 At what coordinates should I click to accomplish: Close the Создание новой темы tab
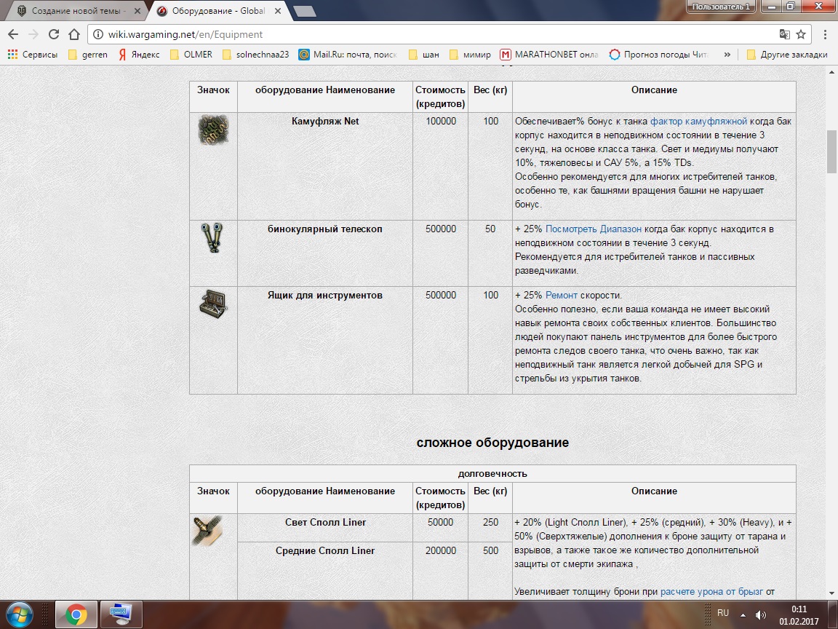point(137,11)
